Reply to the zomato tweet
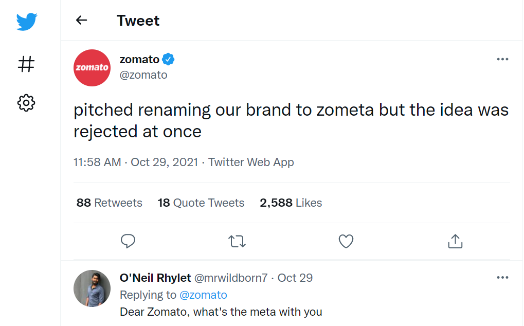The image size is (524, 326). (x=128, y=241)
